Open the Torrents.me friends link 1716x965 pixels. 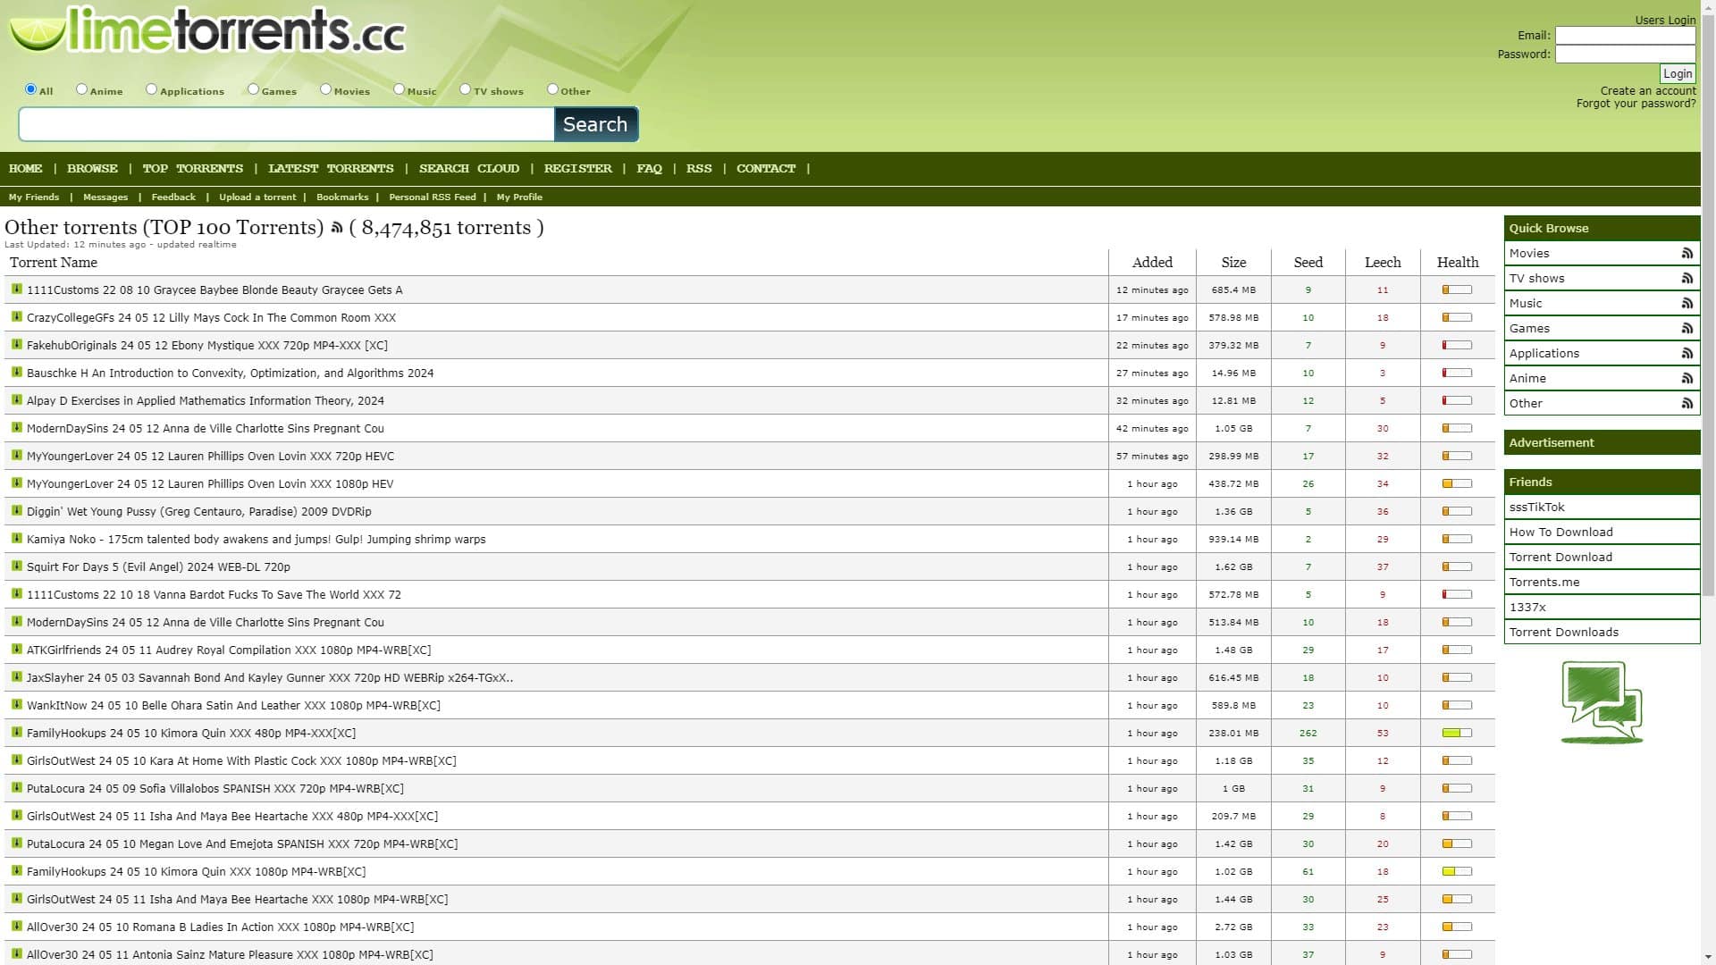(x=1544, y=583)
